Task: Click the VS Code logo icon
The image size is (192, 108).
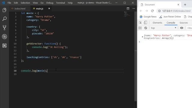Action: [3, 3]
